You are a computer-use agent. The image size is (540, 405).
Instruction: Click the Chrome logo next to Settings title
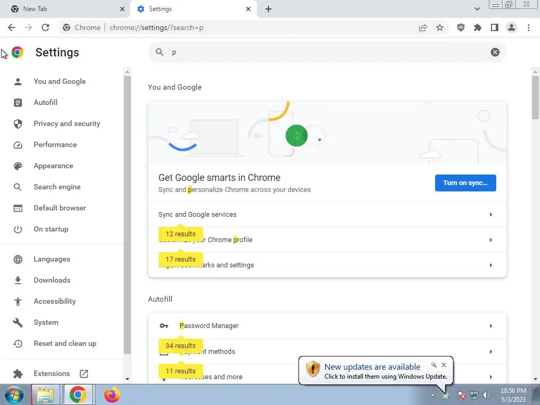(x=17, y=52)
